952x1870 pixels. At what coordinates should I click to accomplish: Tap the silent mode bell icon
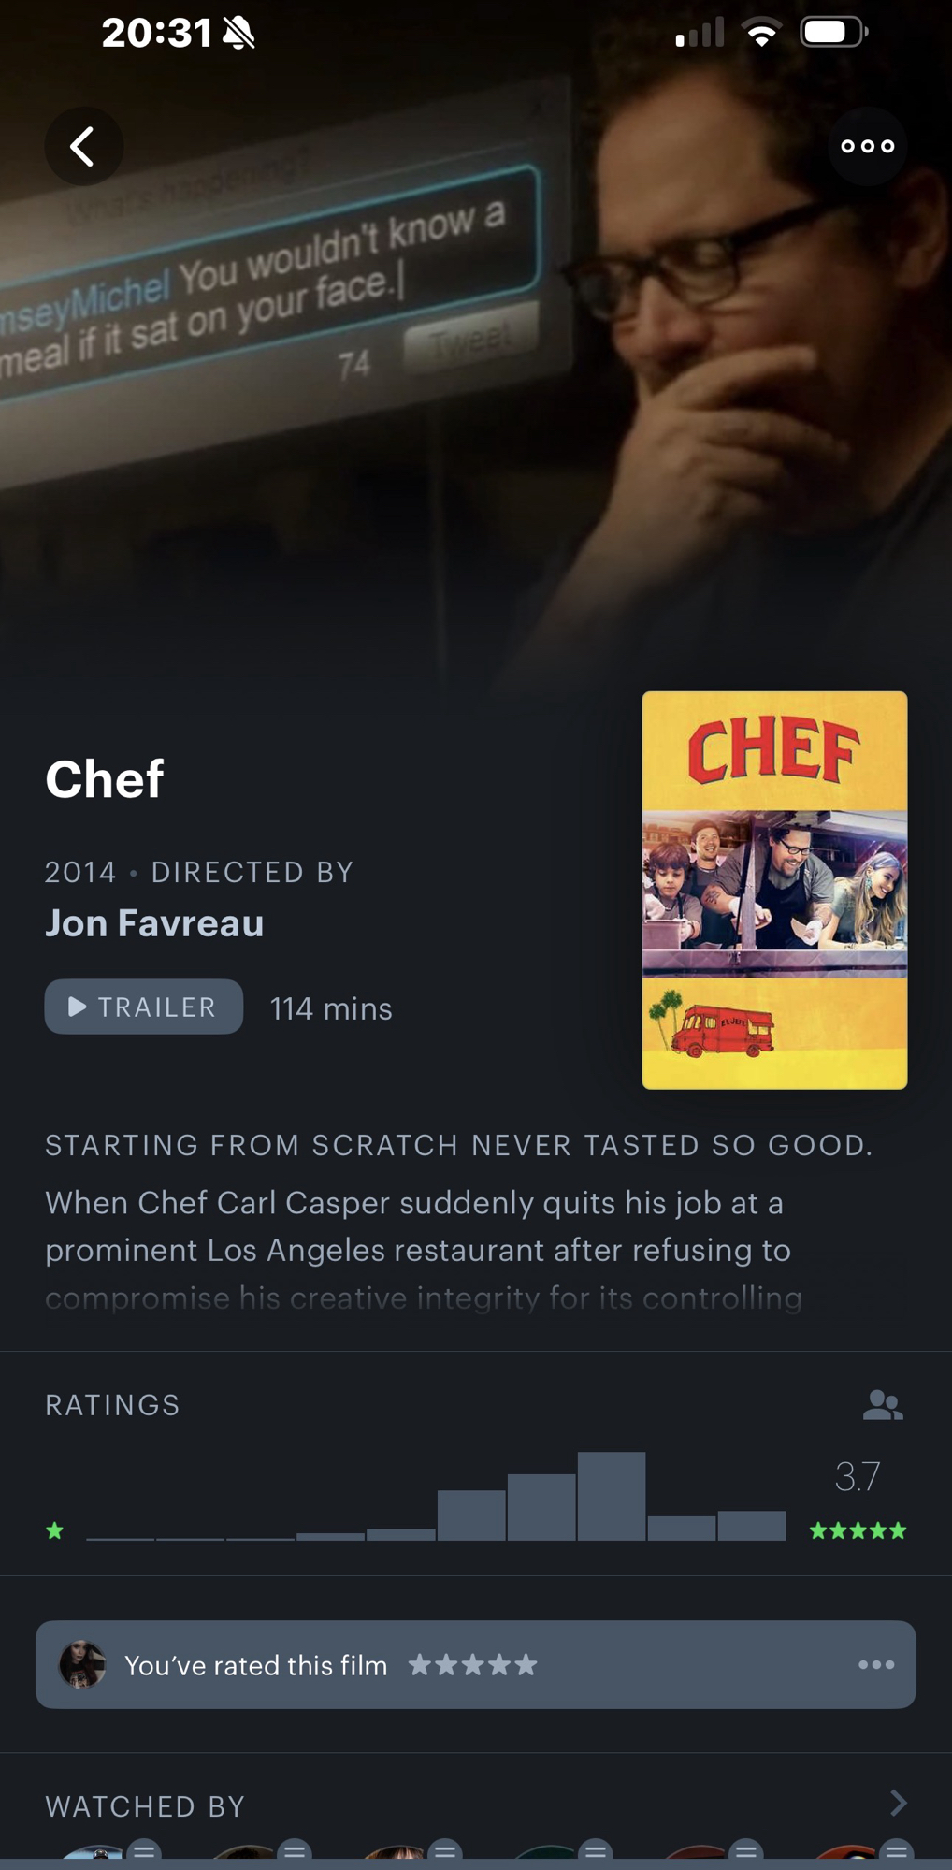coord(239,33)
